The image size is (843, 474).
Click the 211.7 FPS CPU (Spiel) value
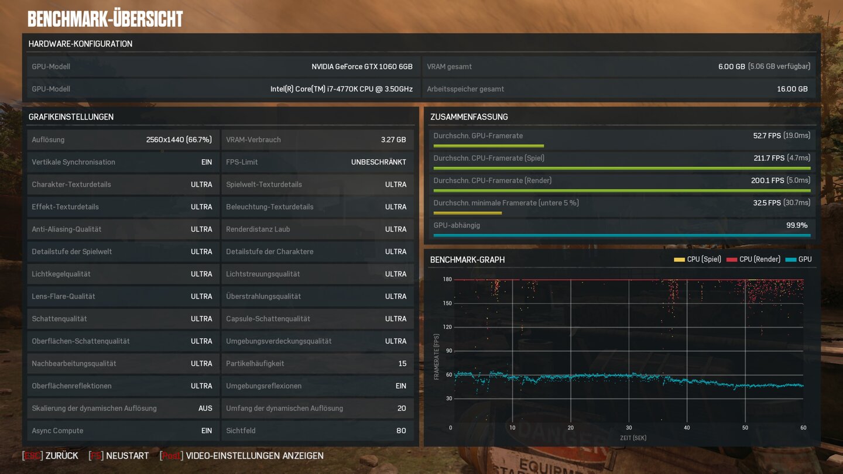[769, 158]
